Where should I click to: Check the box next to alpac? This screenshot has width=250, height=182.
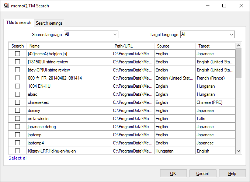17,94
